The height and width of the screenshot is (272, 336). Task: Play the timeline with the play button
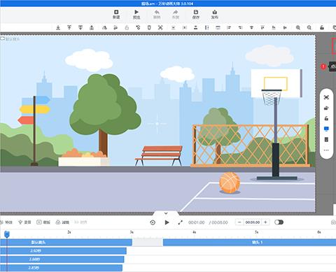click(167, 222)
